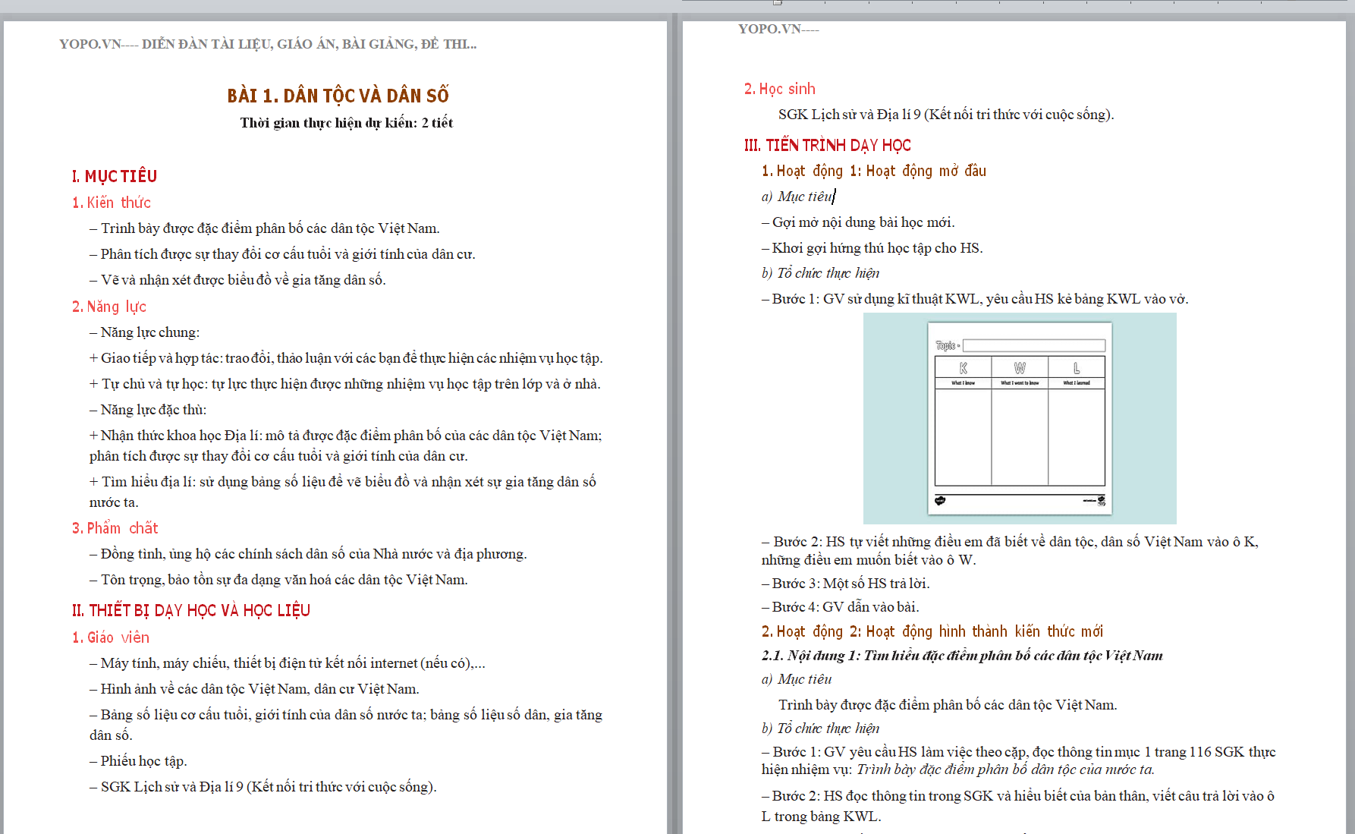This screenshot has height=834, width=1355.
Task: Click the indent marker on the horizontal ruler
Action: pos(778,3)
